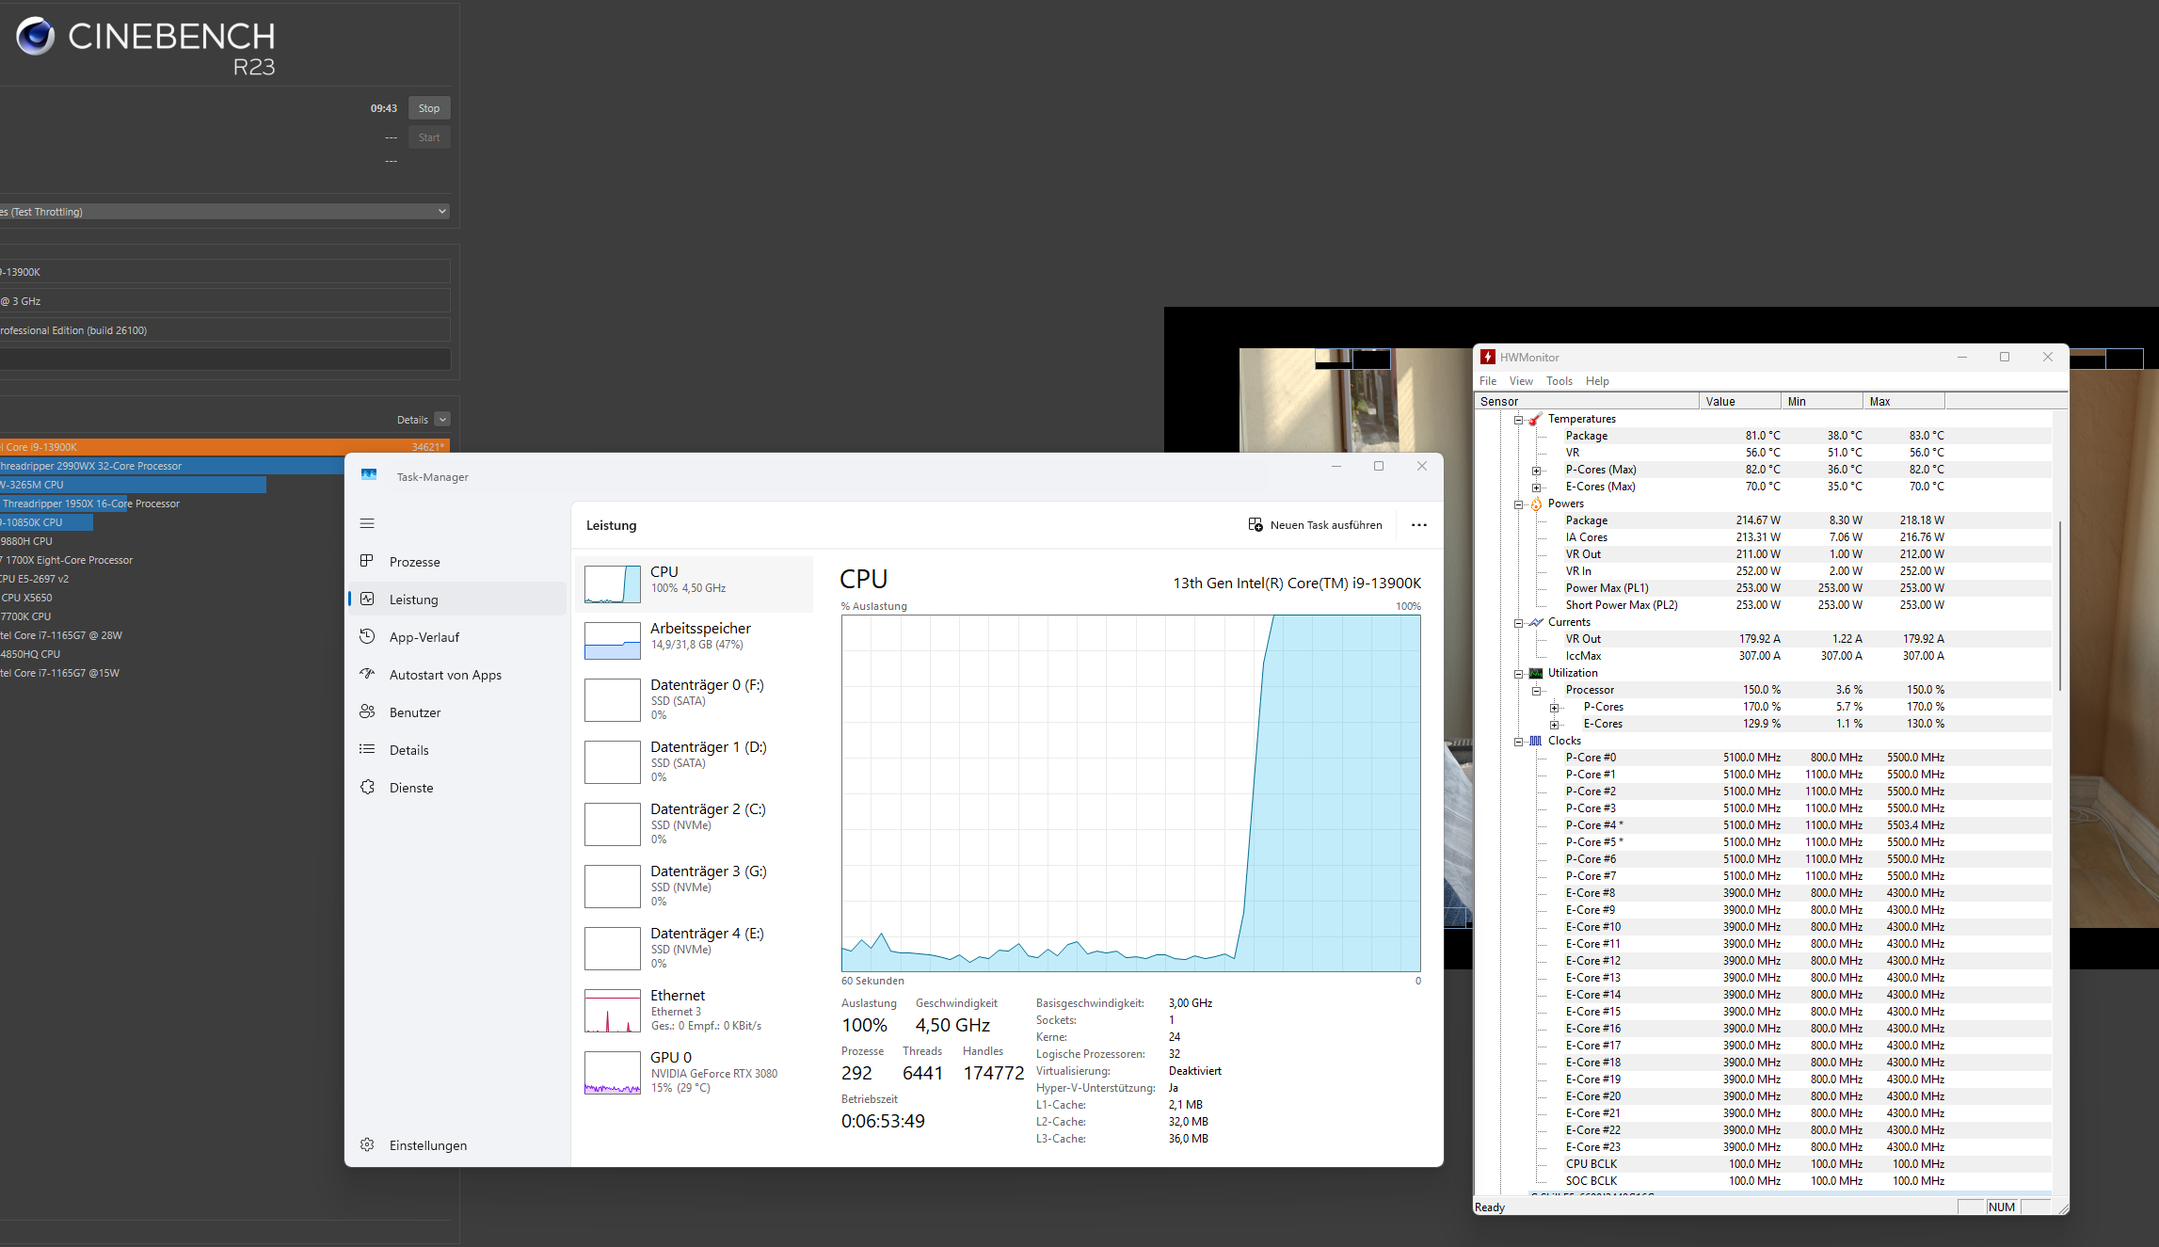The image size is (2159, 1247).
Task: Click the three-dots more options button
Action: coord(1418,525)
